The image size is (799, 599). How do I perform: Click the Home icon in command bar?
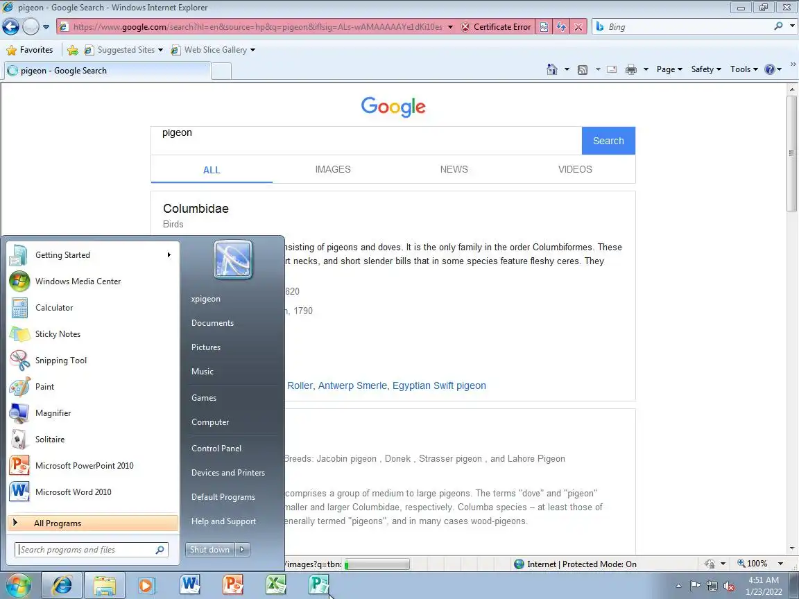click(552, 69)
